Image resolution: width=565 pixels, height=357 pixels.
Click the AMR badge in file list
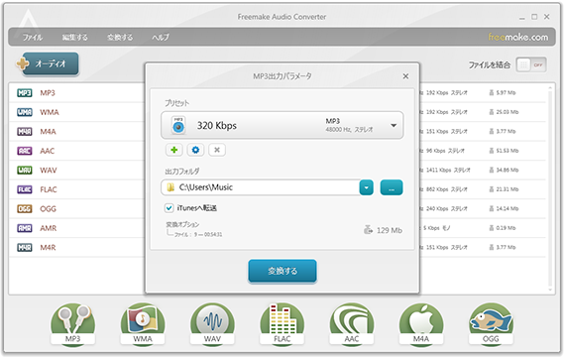click(x=25, y=228)
